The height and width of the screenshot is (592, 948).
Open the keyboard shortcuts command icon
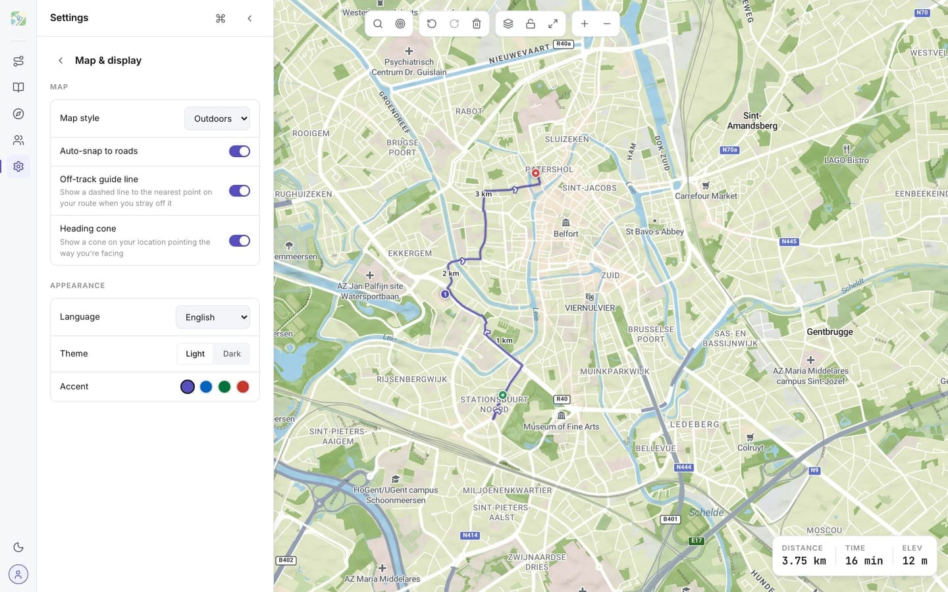coord(221,18)
